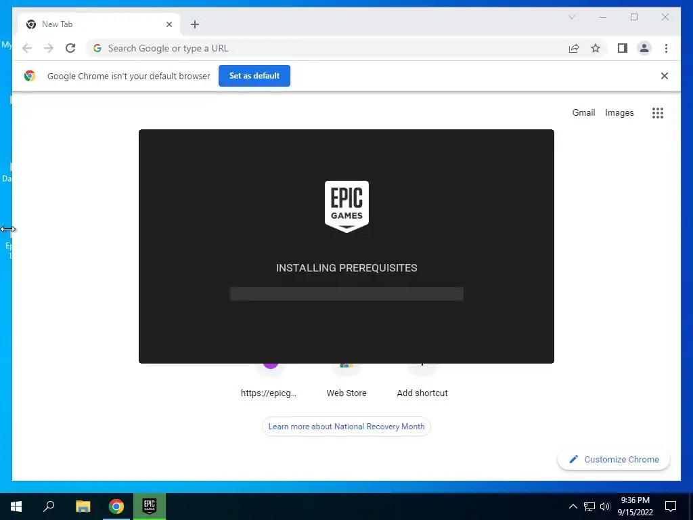Open File Explorer from the taskbar
693x520 pixels.
(x=83, y=506)
